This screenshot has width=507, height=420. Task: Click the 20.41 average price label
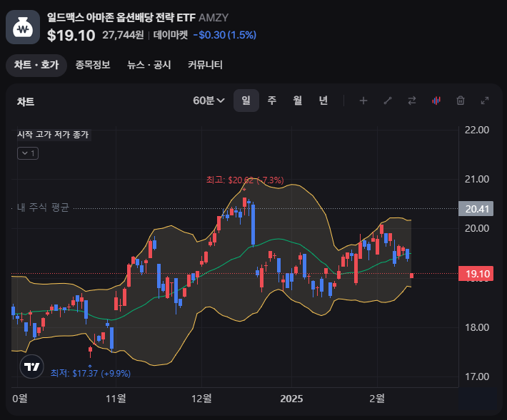pyautogui.click(x=476, y=209)
